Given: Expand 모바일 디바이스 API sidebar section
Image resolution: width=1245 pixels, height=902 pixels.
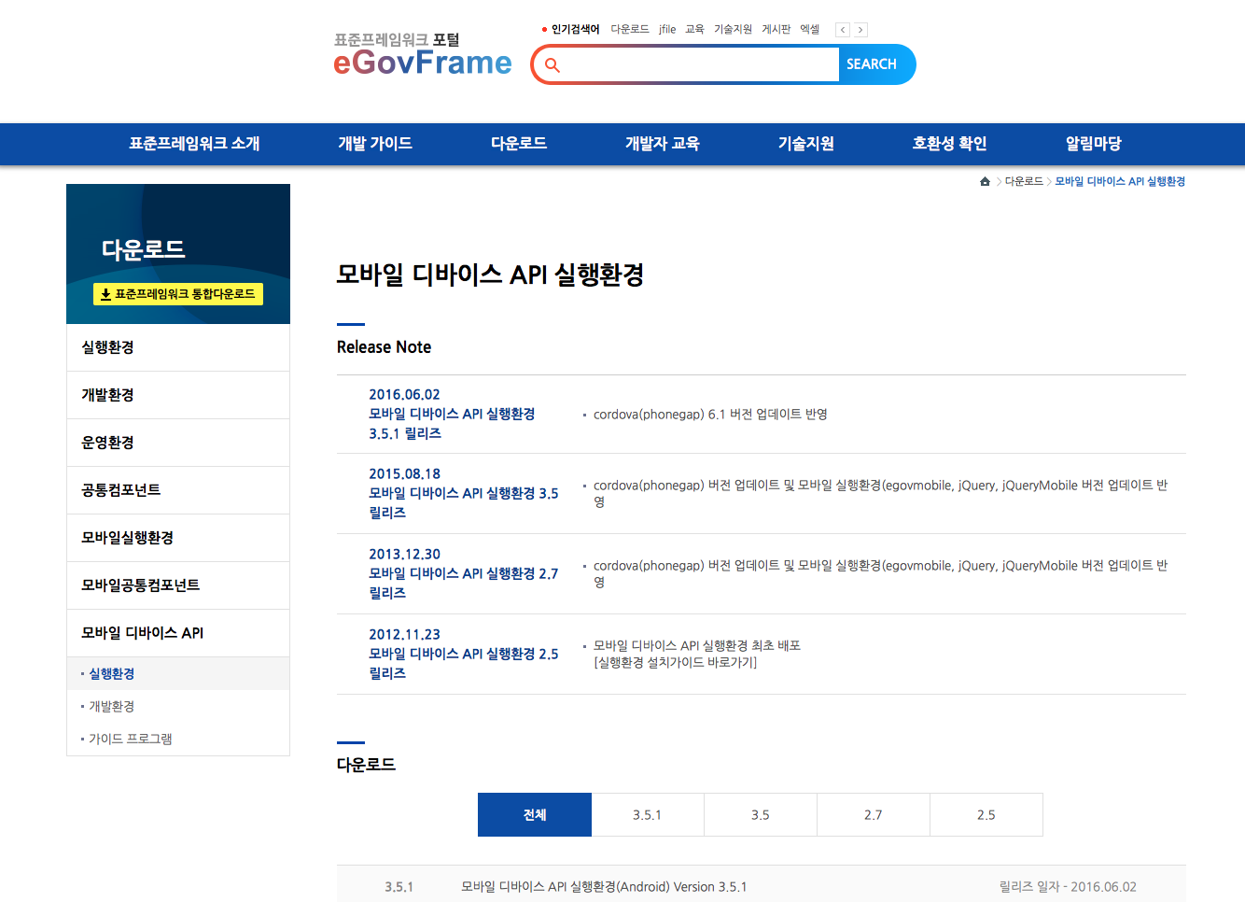Looking at the screenshot, I should click(x=143, y=633).
